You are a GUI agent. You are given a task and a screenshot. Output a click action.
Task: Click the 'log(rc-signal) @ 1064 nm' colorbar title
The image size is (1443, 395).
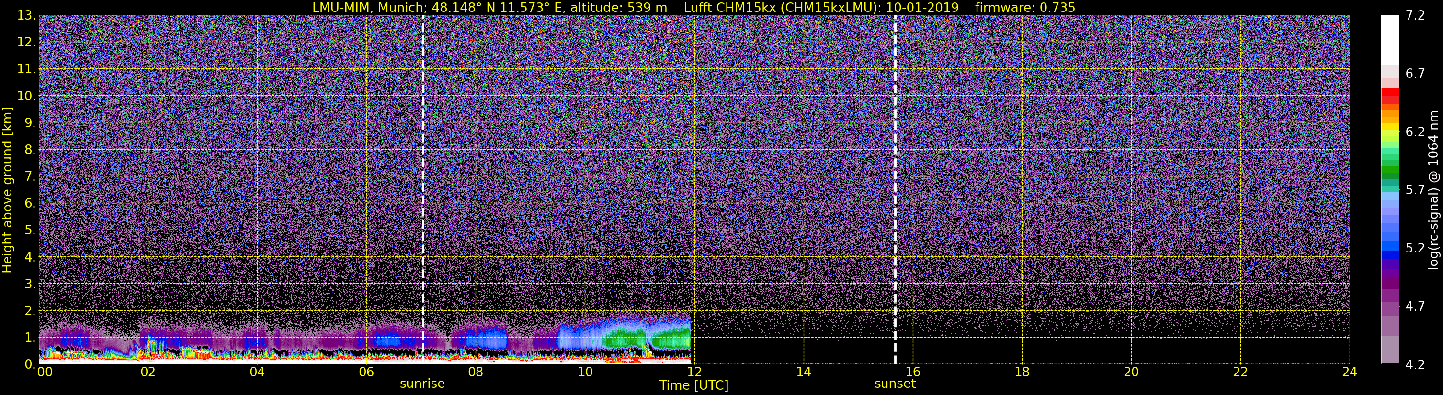pyautogui.click(x=1432, y=190)
